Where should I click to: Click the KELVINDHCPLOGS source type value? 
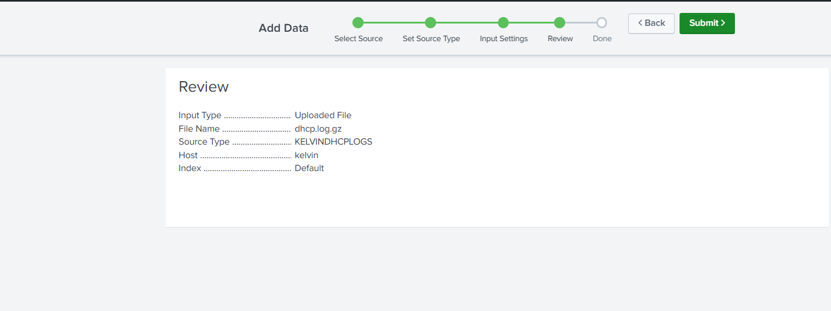(x=334, y=142)
